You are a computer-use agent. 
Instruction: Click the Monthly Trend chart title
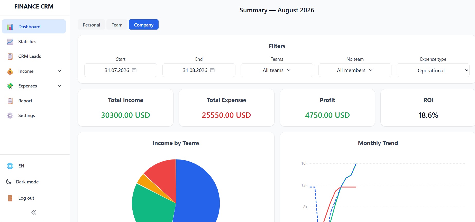pyautogui.click(x=378, y=143)
